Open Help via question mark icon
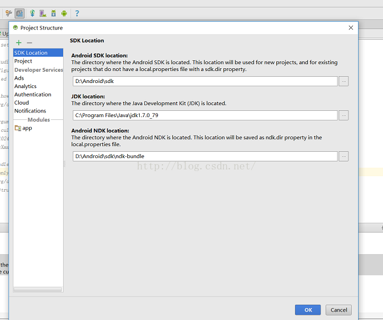The image size is (383, 320). click(x=77, y=13)
